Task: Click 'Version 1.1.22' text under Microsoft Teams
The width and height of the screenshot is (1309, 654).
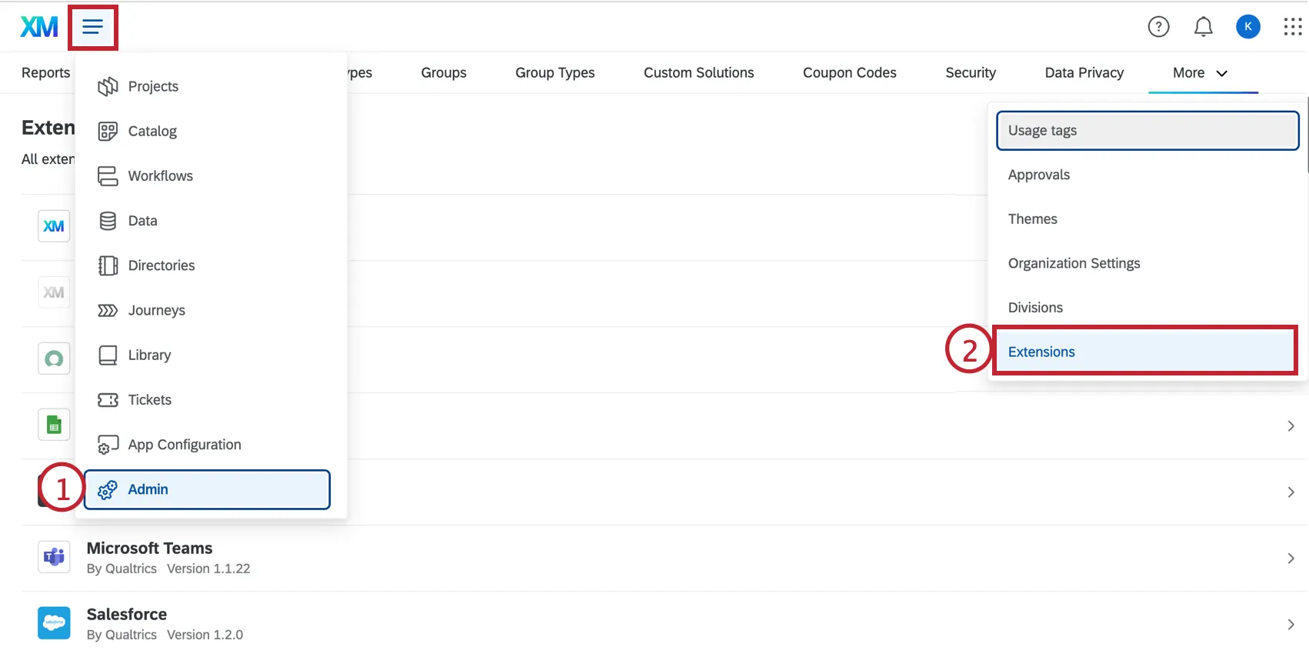Action: pyautogui.click(x=208, y=569)
